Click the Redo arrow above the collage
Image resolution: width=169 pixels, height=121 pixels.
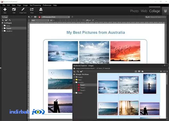(x=31, y=17)
